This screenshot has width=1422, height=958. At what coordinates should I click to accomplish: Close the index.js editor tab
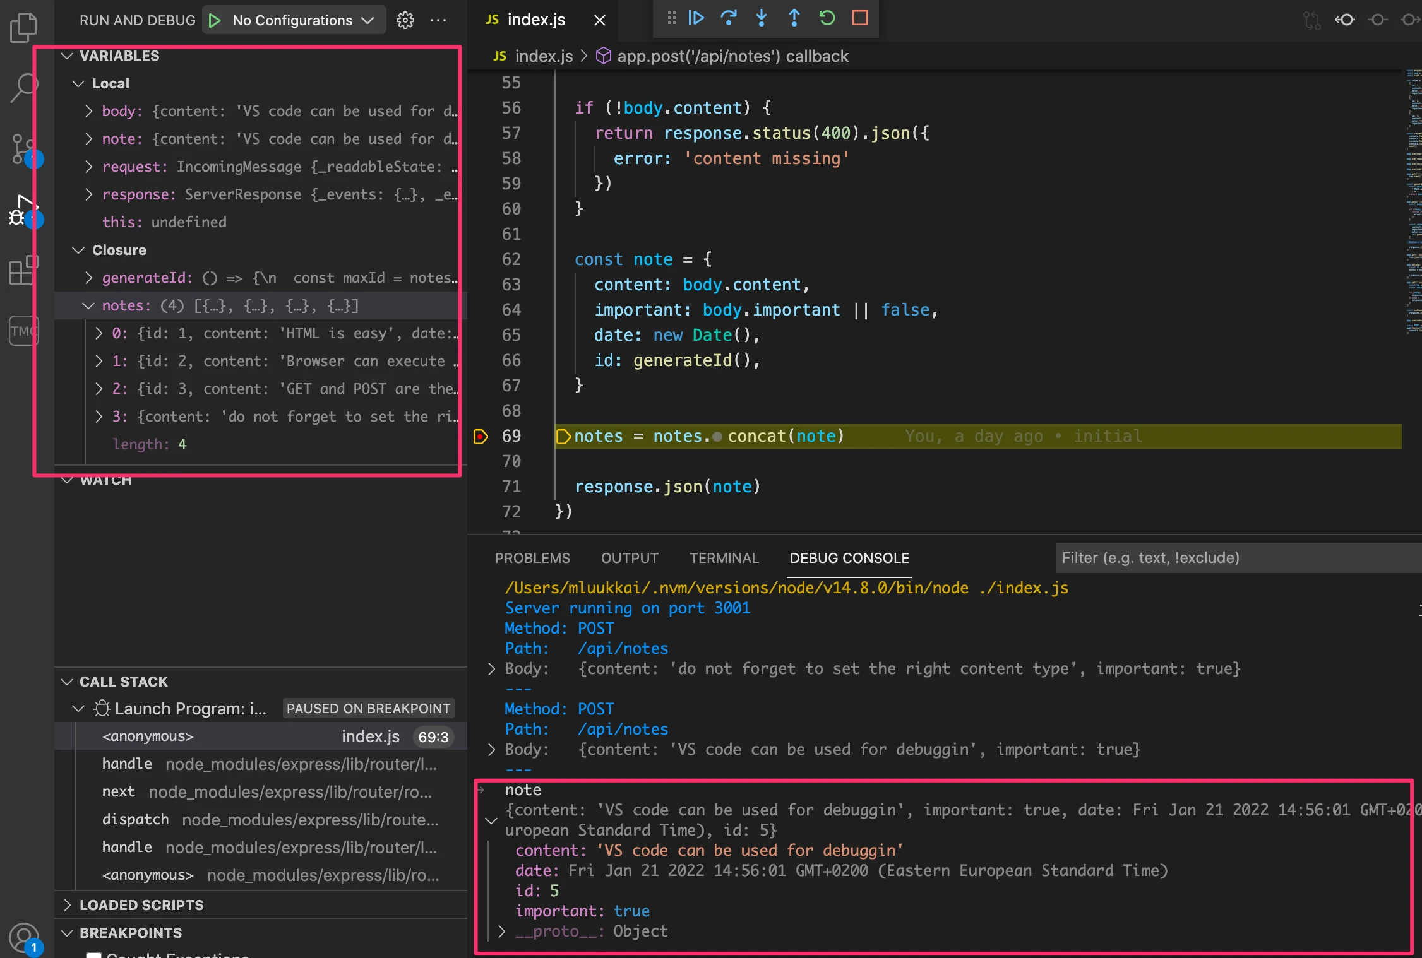point(600,20)
